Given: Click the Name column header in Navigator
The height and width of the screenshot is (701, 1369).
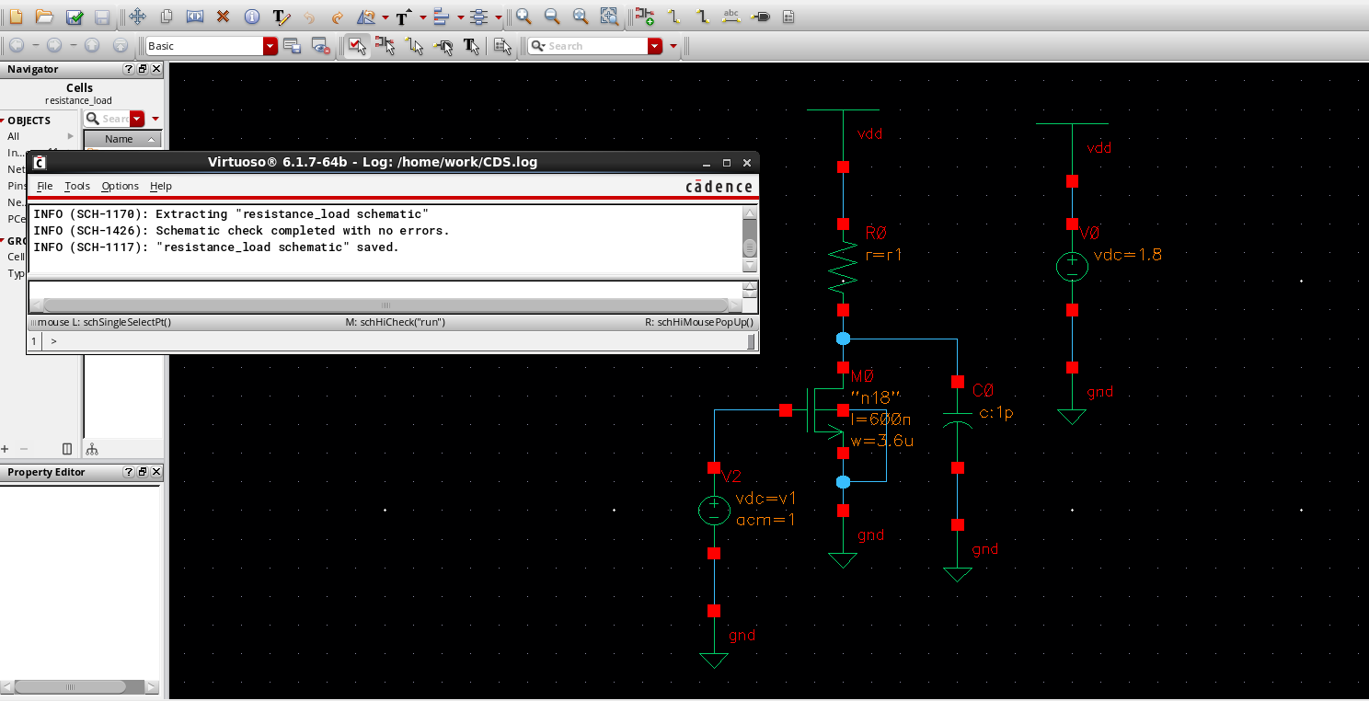Looking at the screenshot, I should (x=119, y=139).
